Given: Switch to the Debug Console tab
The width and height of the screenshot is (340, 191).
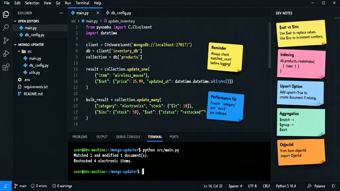Looking at the screenshot, I should tap(128, 137).
